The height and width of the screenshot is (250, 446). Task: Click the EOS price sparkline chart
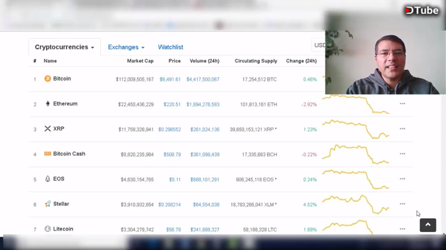(355, 179)
